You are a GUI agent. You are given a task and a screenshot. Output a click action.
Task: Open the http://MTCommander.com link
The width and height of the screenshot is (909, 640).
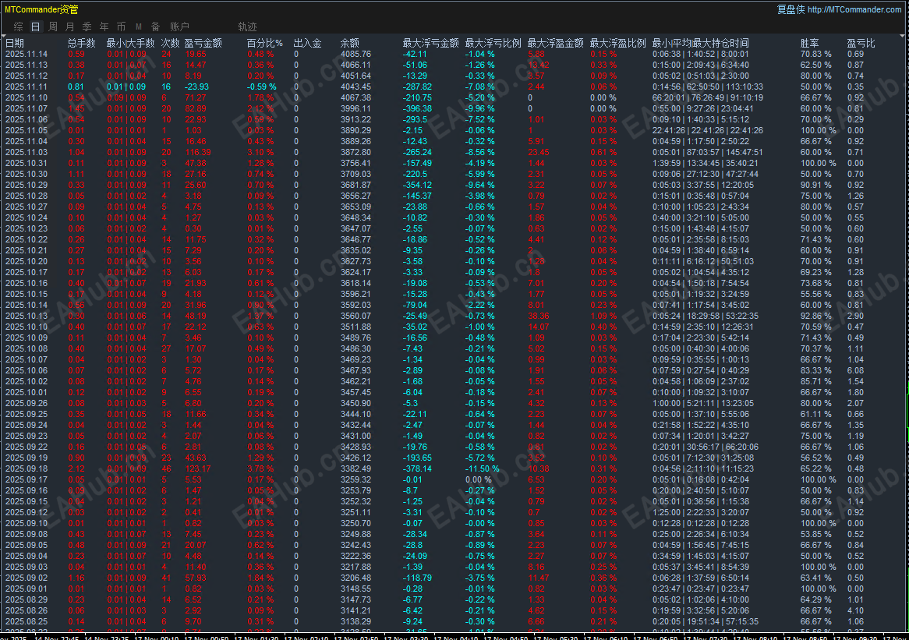point(854,9)
